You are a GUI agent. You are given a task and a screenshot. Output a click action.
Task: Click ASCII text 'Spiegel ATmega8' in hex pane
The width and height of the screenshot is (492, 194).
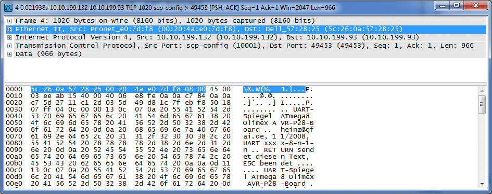279,116
